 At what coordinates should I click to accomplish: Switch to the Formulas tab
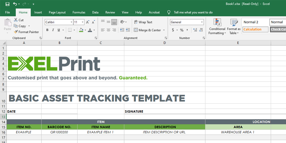79,13
